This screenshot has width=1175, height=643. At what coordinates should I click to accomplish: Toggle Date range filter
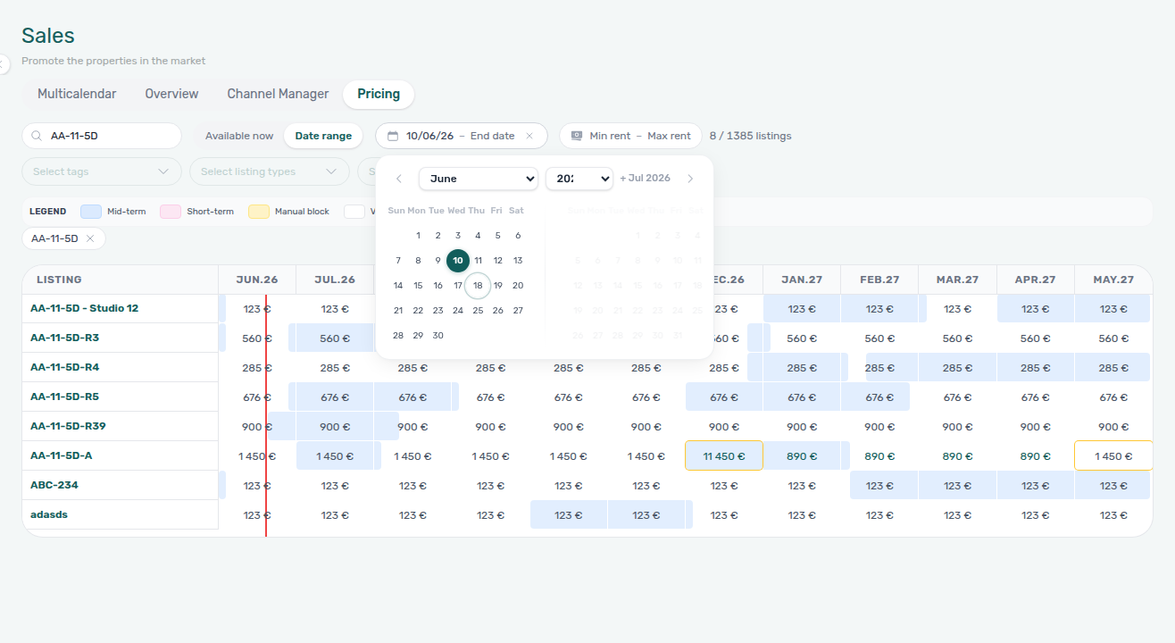[323, 136]
